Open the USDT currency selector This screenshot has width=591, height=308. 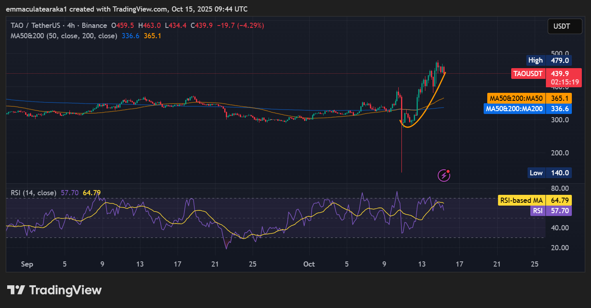(x=561, y=27)
